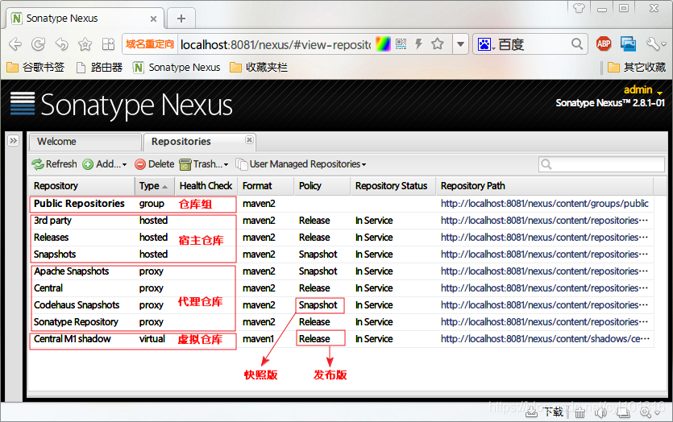Select the Releases repository row
This screenshot has height=422, width=673.
341,238
